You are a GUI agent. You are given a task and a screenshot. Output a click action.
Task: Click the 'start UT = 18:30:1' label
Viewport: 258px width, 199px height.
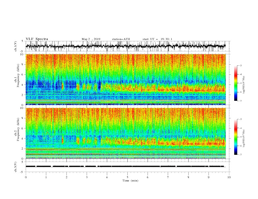coord(157,39)
